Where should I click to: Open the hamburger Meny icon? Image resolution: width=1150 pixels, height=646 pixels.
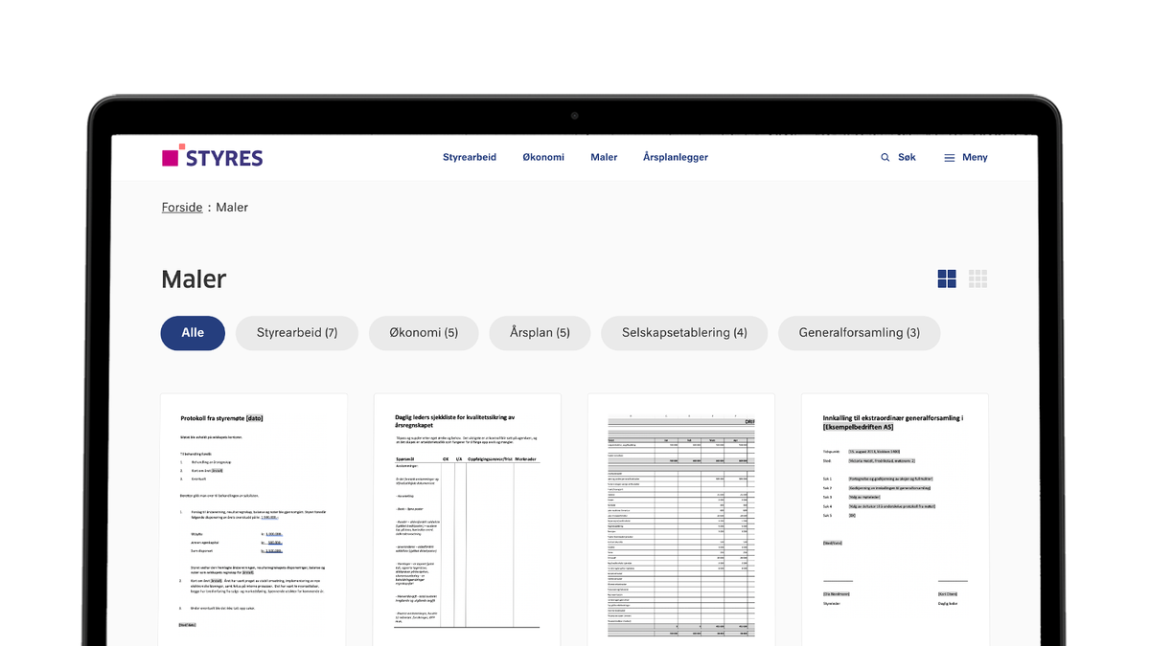[x=950, y=158]
